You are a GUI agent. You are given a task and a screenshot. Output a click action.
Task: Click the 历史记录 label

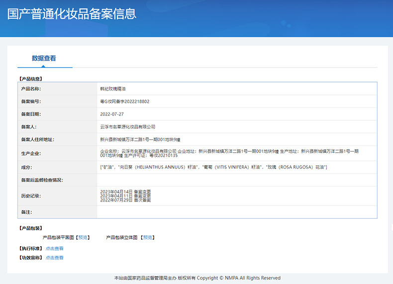(x=31, y=196)
